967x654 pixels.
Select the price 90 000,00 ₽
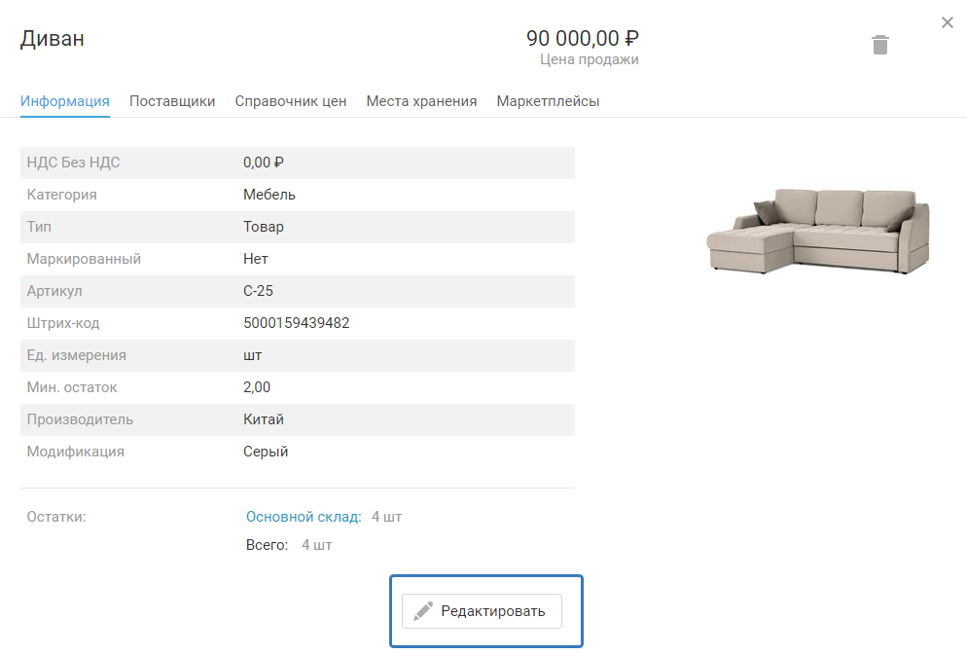point(582,38)
